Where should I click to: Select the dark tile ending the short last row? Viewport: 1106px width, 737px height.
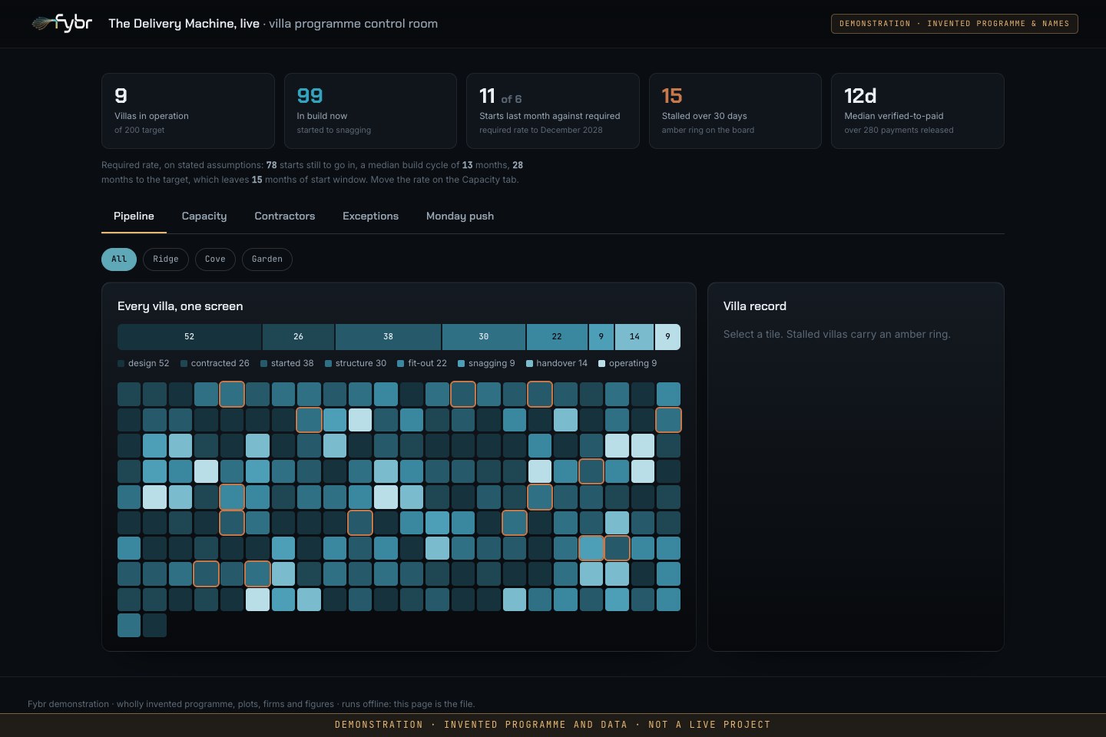(154, 625)
